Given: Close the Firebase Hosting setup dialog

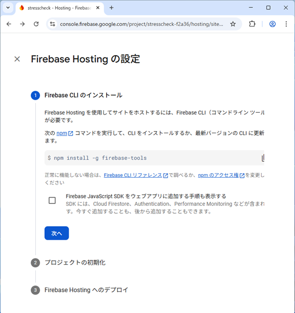Looking at the screenshot, I should pos(17,59).
